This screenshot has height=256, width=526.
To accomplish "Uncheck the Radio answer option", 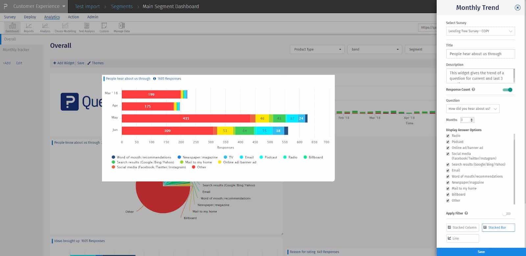I will point(448,136).
